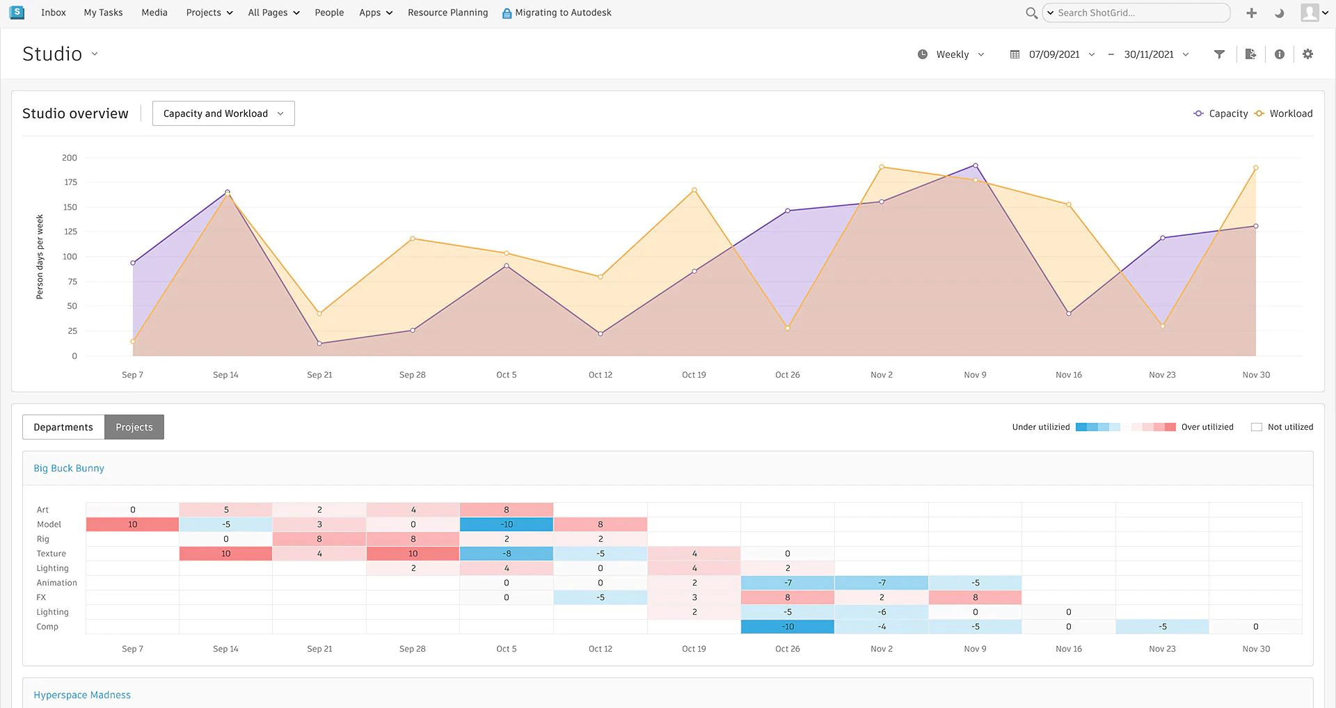Toggle Capacity series in chart legend
1336x708 pixels.
tap(1220, 113)
